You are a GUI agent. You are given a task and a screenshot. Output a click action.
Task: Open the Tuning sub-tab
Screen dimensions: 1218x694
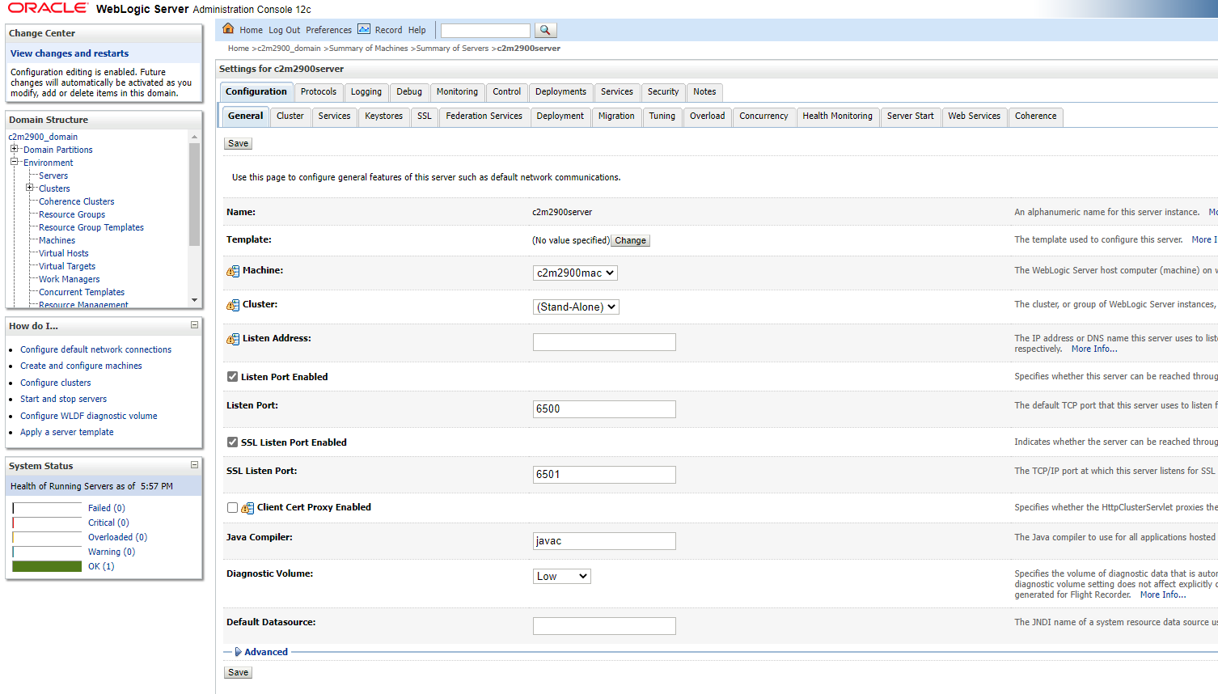[x=662, y=116]
